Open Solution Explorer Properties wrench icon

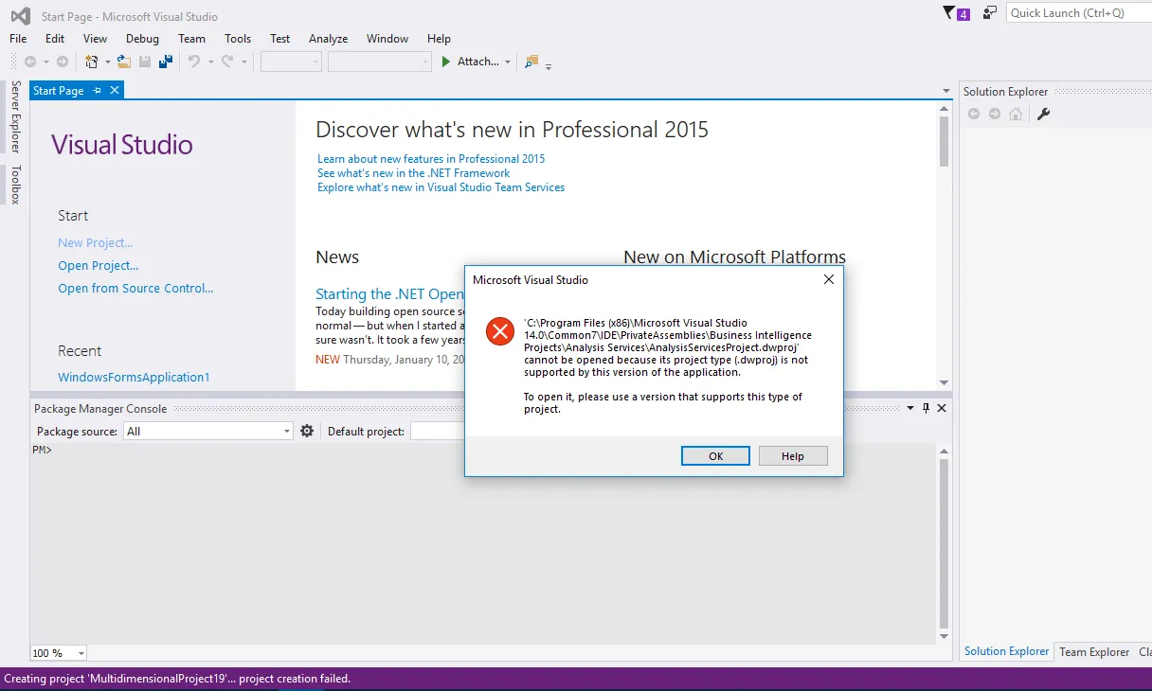pyautogui.click(x=1044, y=114)
